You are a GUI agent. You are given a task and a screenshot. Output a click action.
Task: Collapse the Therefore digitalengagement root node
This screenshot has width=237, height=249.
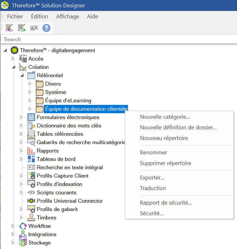(x=5, y=50)
